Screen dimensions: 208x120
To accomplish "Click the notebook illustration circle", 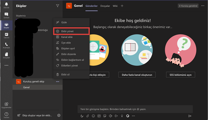I will (x=137, y=50).
